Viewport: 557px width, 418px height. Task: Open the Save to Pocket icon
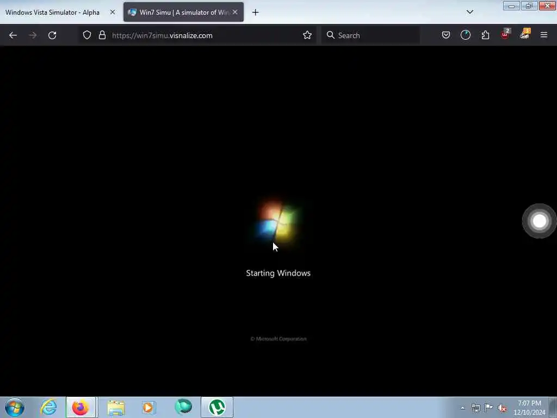tap(446, 35)
